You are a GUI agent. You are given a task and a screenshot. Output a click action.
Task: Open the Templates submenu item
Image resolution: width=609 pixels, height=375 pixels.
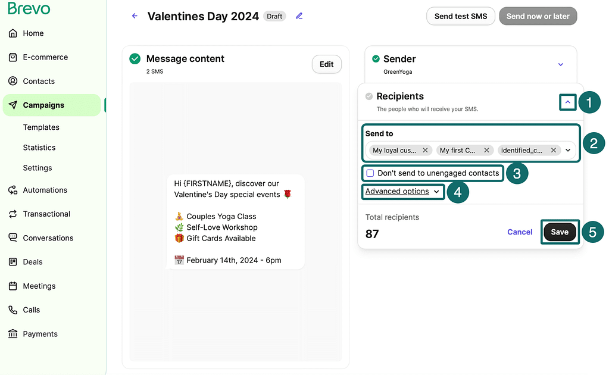point(41,127)
